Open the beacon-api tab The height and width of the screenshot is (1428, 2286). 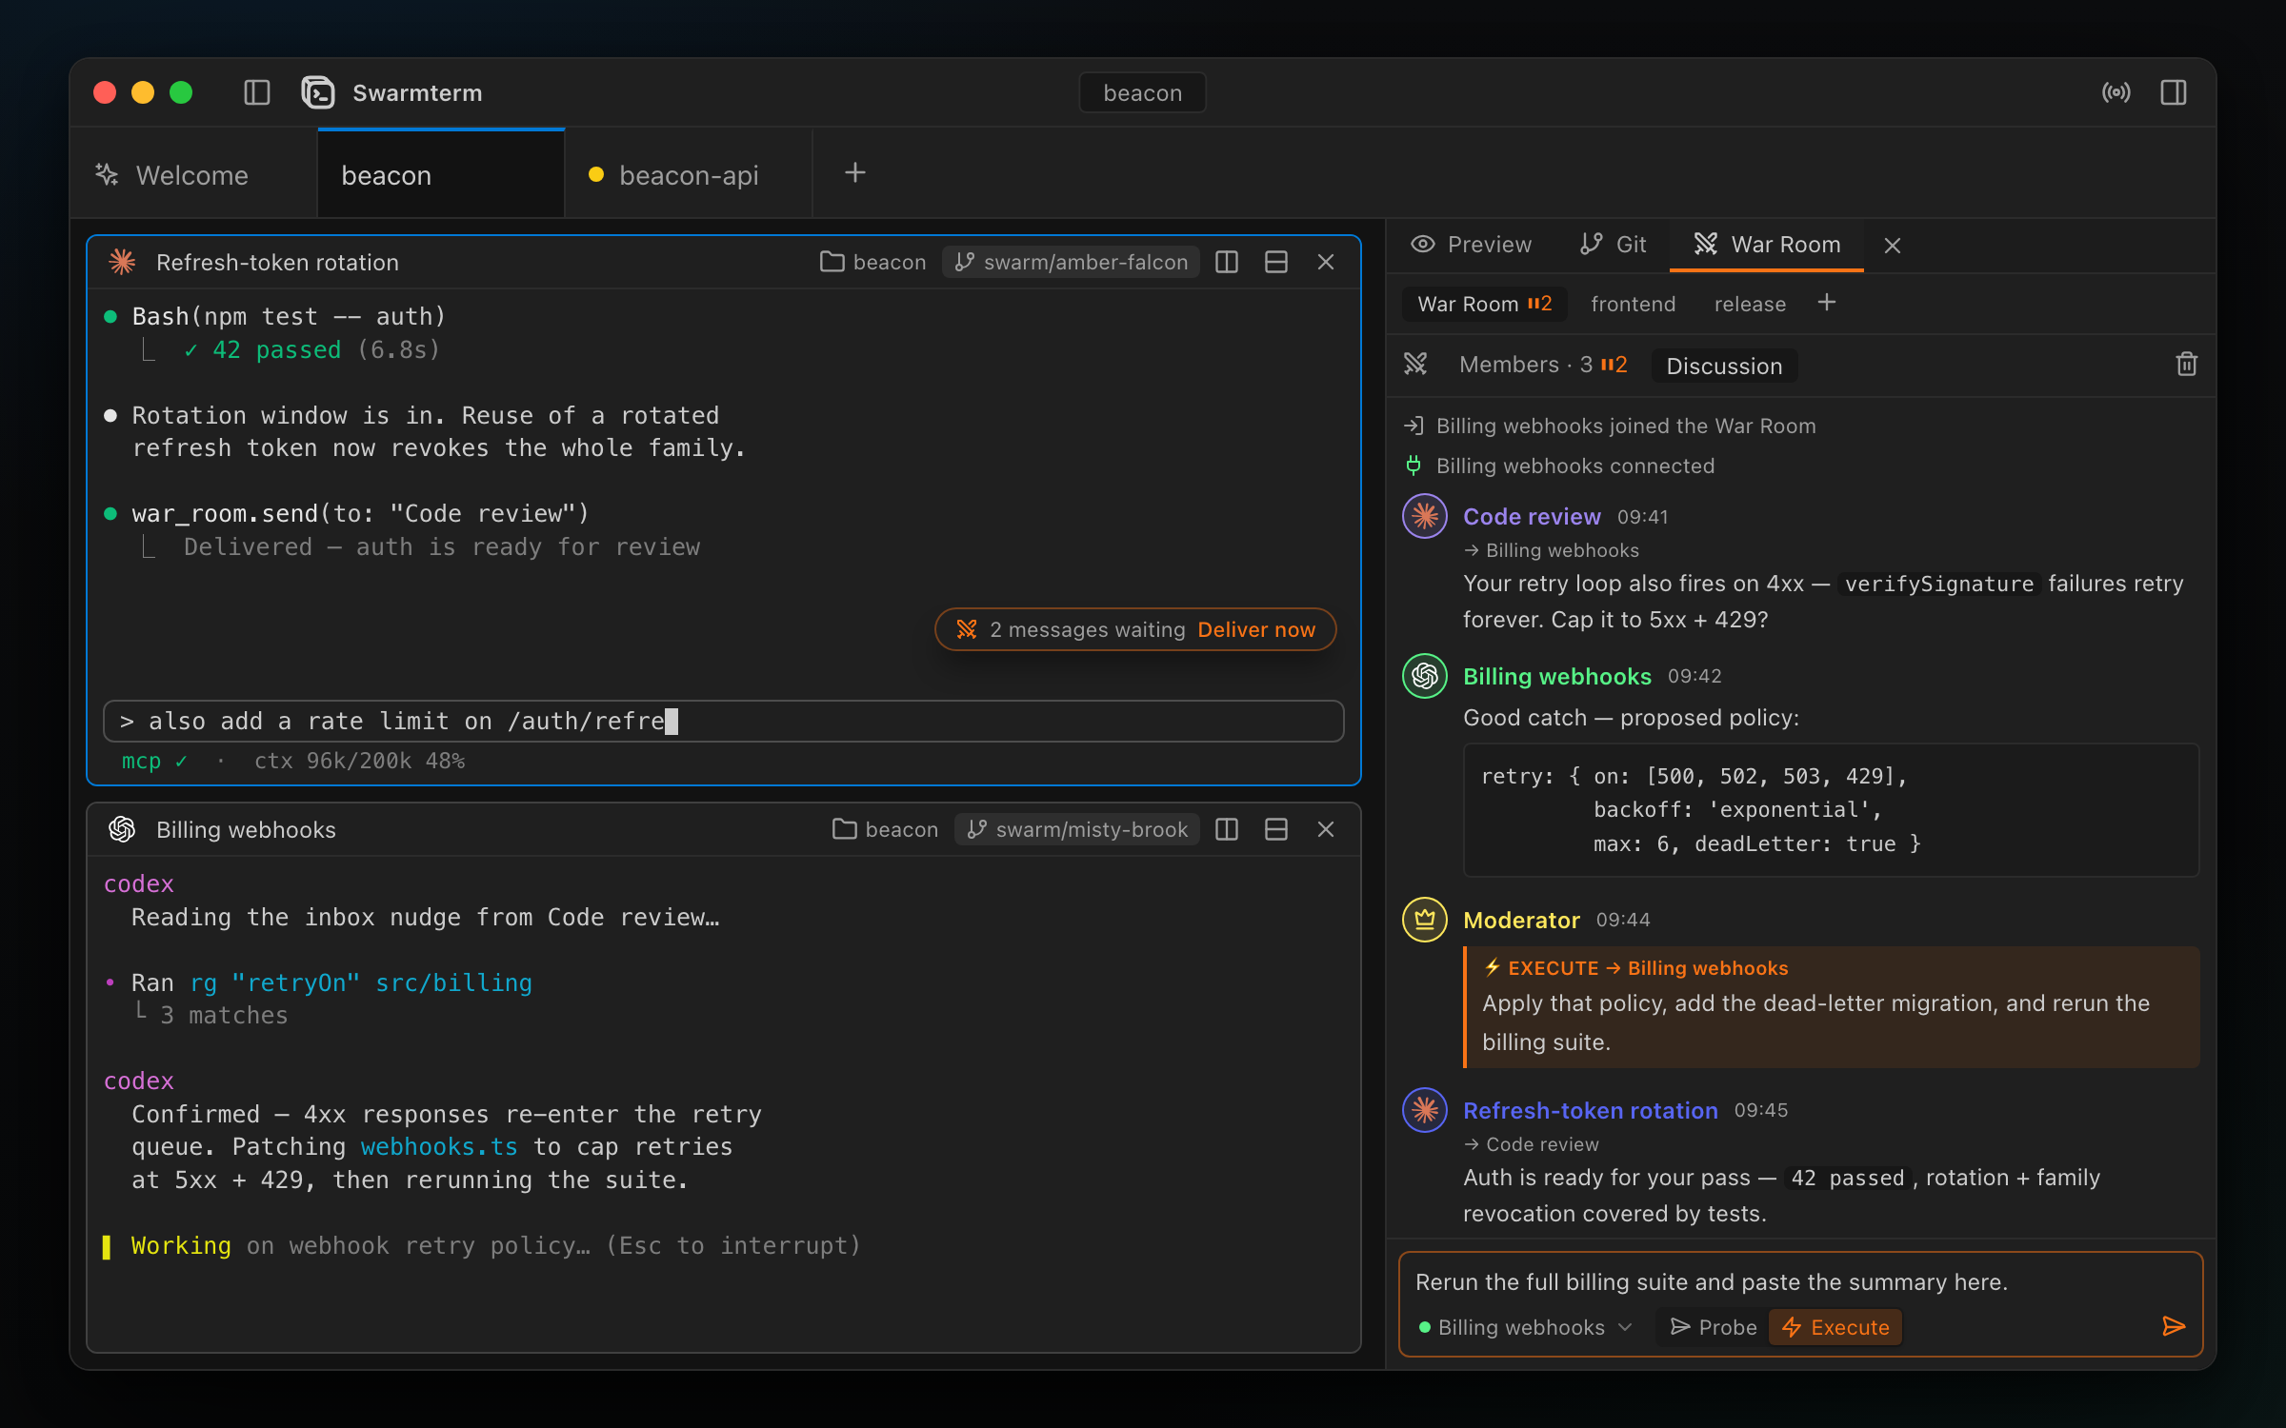[688, 175]
